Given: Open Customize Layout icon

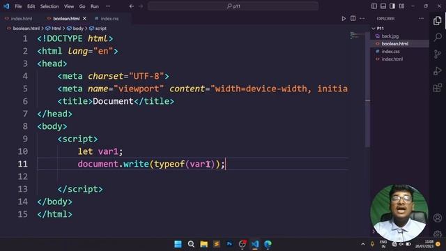Looking at the screenshot, I should click(x=401, y=6).
